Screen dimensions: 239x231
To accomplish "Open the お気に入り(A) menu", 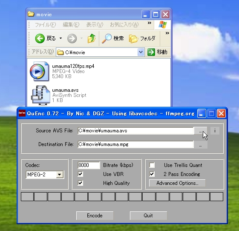I will pos(124,25).
